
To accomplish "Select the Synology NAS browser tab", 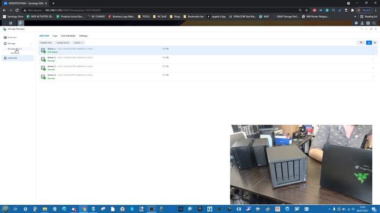I will coord(26,4).
